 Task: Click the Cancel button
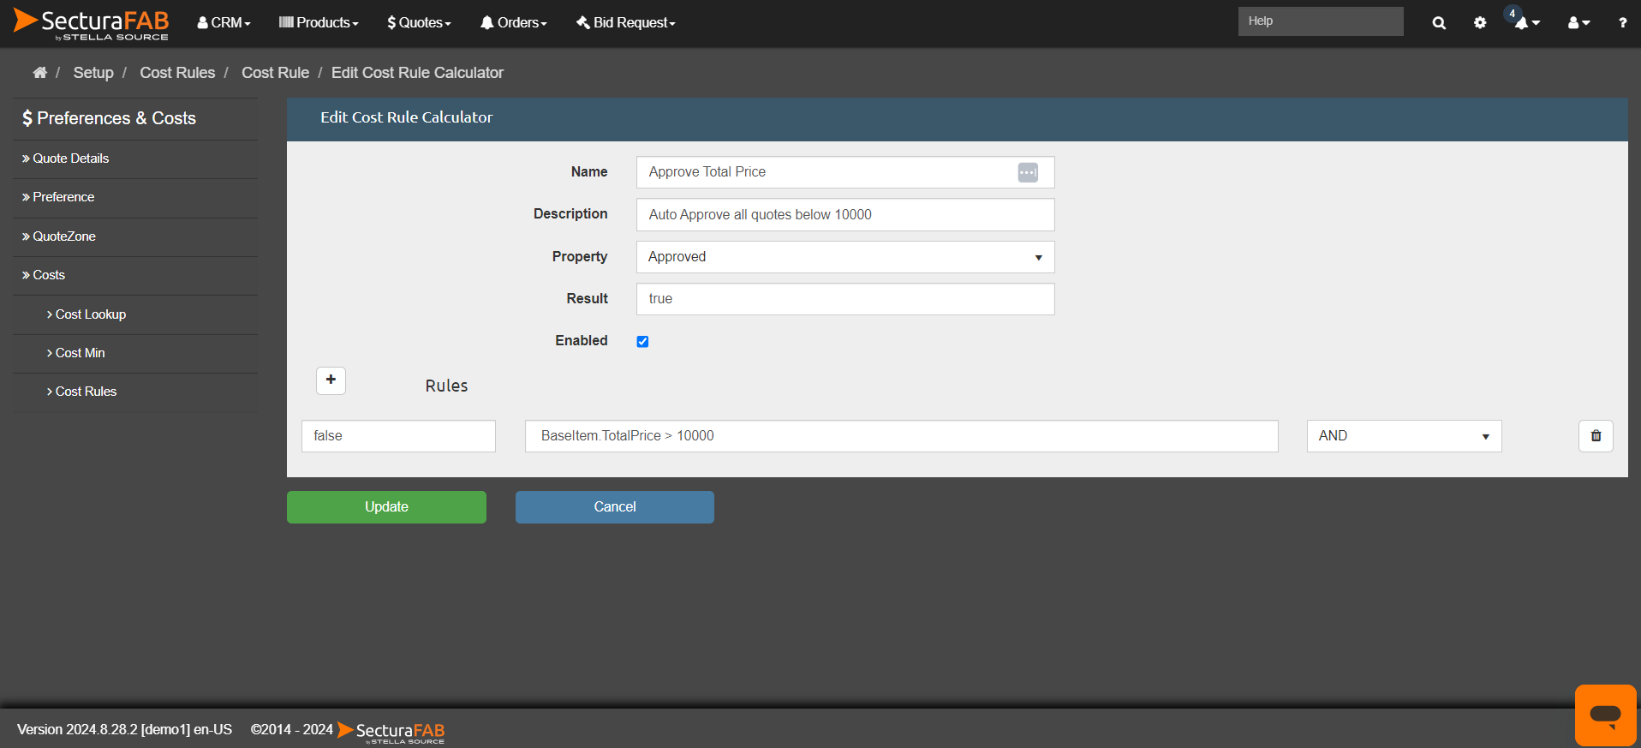[614, 507]
